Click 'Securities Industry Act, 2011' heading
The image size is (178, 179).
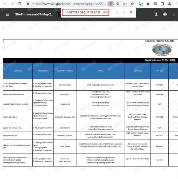pyautogui.click(x=160, y=41)
